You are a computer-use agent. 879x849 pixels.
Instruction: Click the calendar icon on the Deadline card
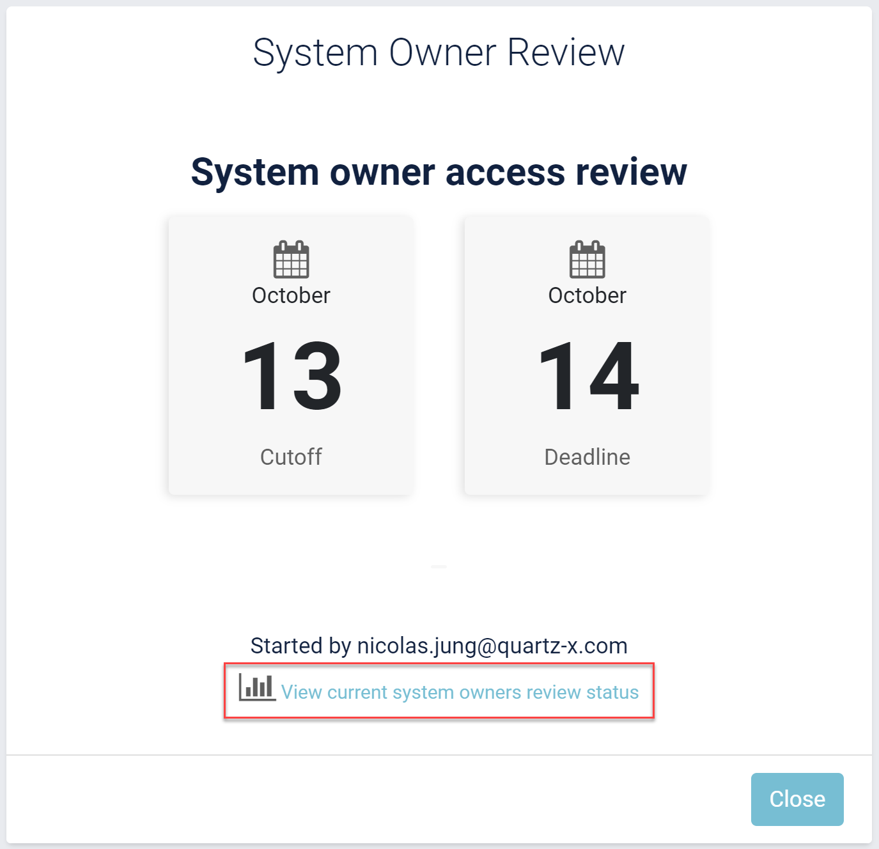587,260
